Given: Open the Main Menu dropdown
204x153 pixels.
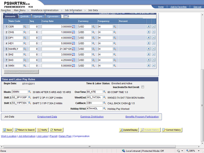Looking at the screenshot, I should (x=20, y=10).
